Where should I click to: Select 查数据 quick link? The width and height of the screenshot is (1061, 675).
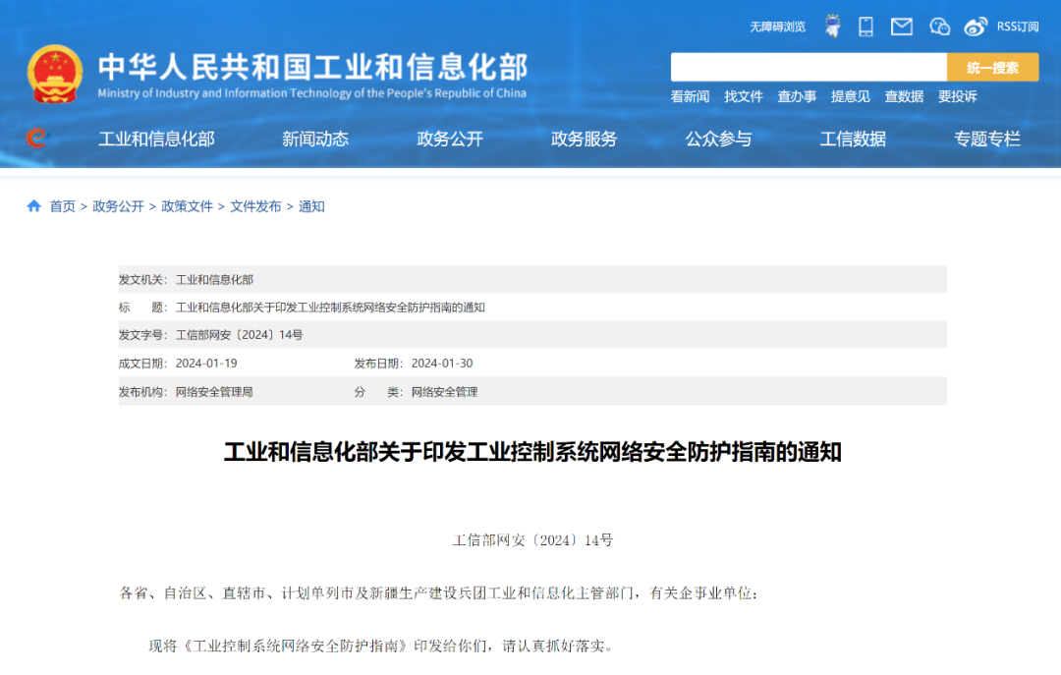pyautogui.click(x=904, y=96)
